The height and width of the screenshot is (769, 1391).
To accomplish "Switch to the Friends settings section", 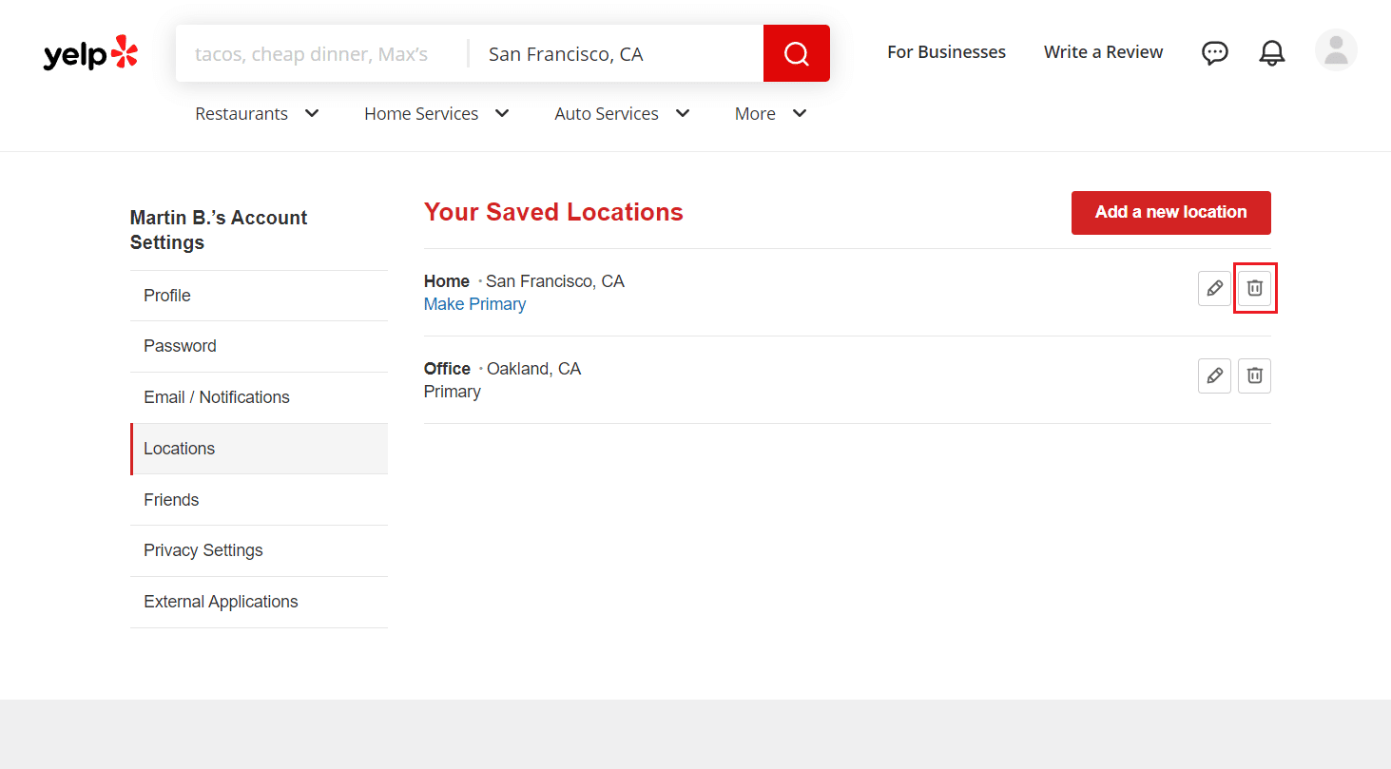I will (171, 499).
